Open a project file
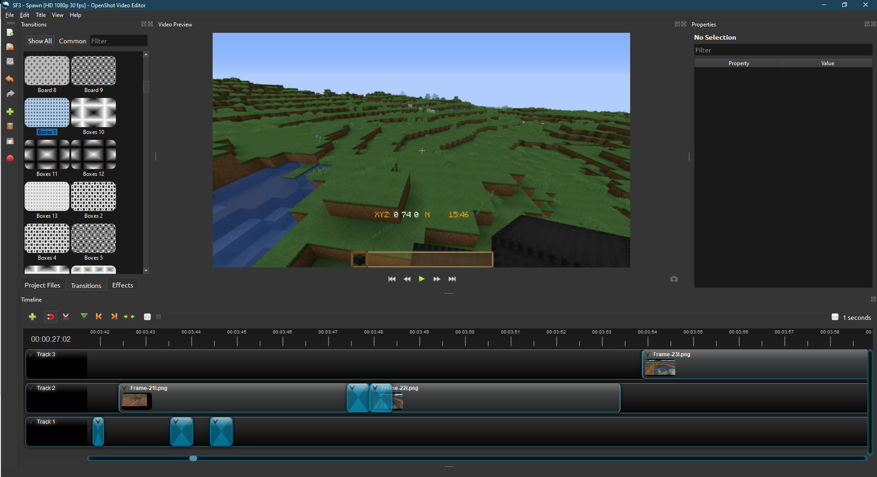The height and width of the screenshot is (477, 877). coord(10,46)
